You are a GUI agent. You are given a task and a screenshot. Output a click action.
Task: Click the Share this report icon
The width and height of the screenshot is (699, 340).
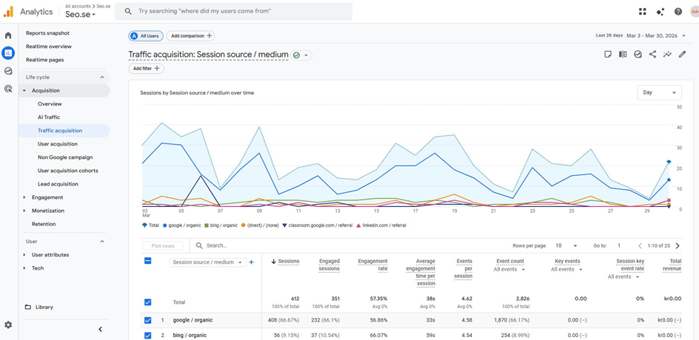point(652,54)
